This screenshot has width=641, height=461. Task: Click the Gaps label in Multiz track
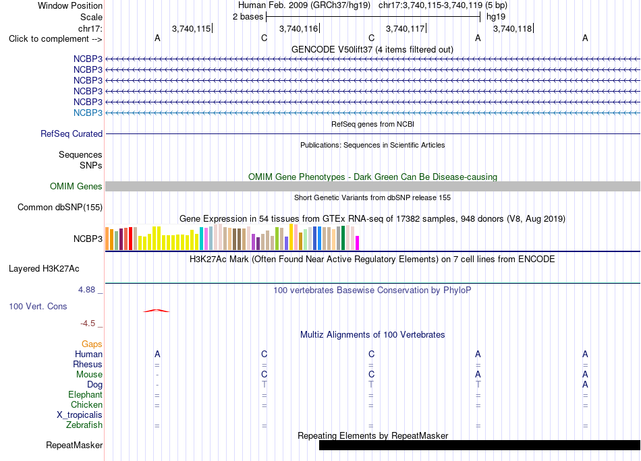(92, 344)
